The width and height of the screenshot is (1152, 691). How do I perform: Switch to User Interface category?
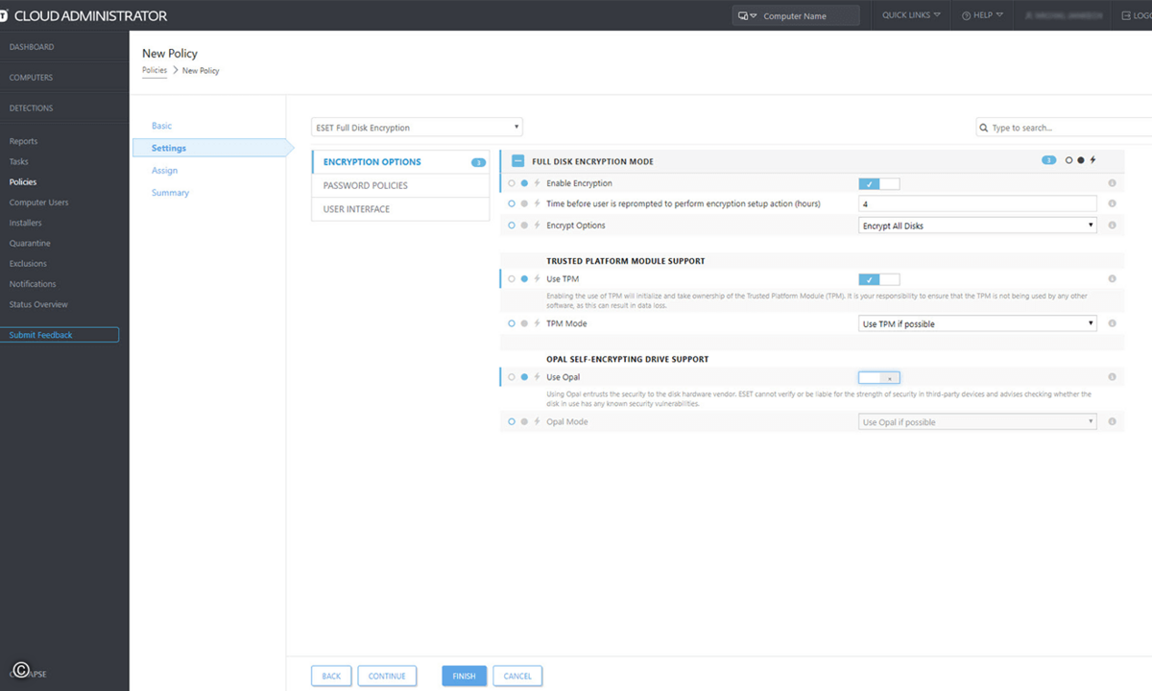pyautogui.click(x=400, y=209)
